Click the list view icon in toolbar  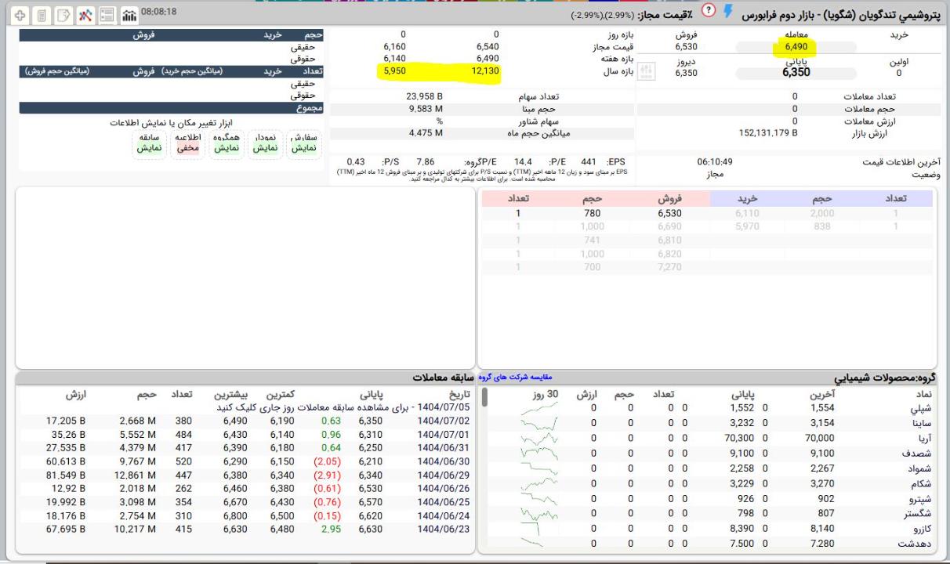[107, 15]
